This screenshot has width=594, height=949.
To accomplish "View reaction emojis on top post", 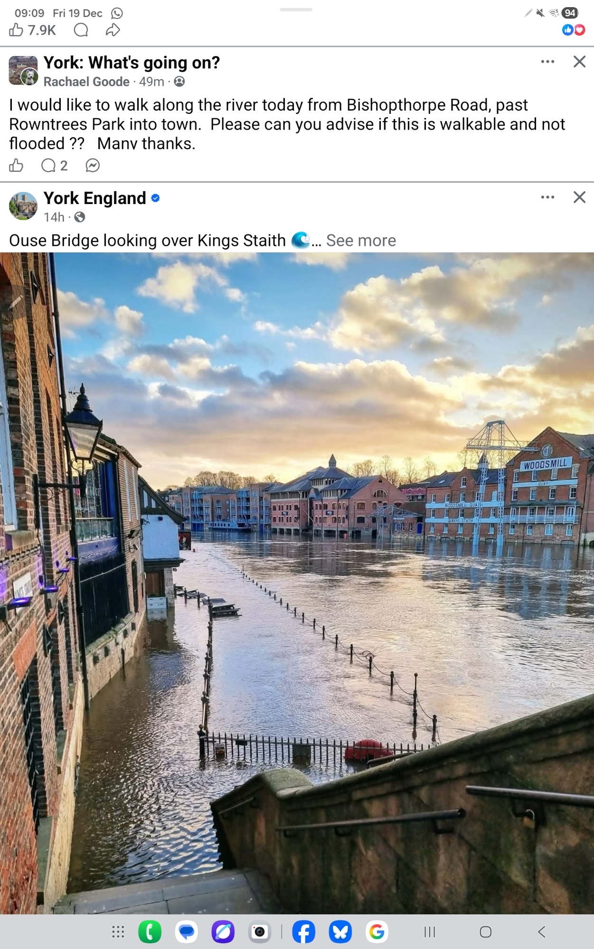I will pos(573,30).
